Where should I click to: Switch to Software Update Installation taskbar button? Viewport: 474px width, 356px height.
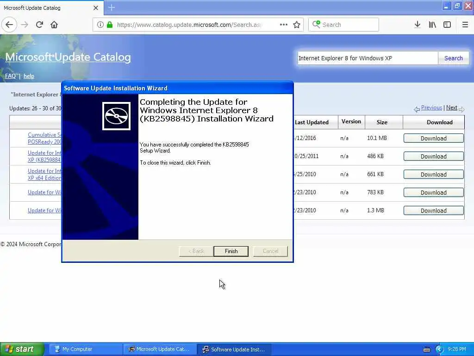pos(234,350)
